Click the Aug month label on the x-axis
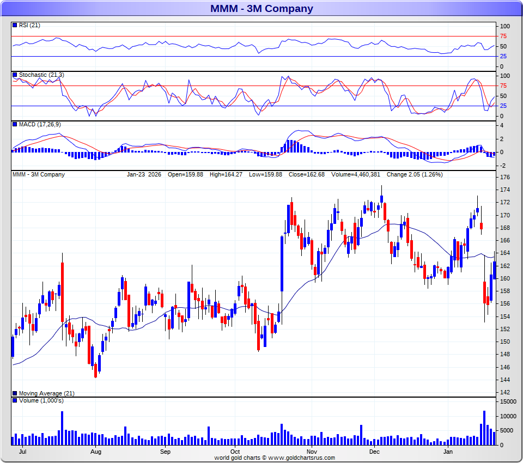 click(96, 452)
